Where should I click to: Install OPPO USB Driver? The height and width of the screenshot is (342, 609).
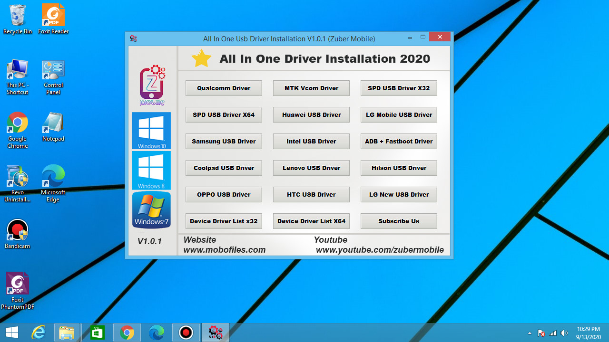tap(224, 194)
